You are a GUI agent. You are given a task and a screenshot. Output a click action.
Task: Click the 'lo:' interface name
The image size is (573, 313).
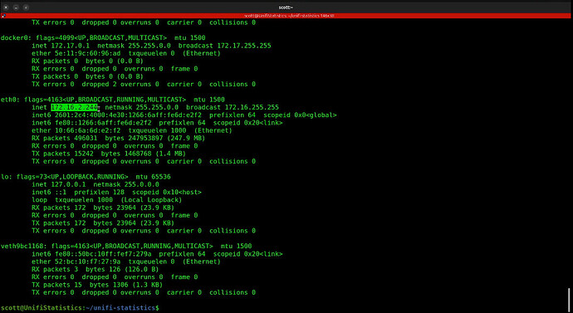(7, 177)
